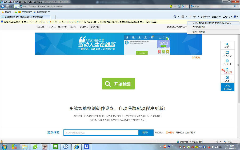Click the Internet protected mode status text
The width and height of the screenshot is (240, 150).
(190, 142)
